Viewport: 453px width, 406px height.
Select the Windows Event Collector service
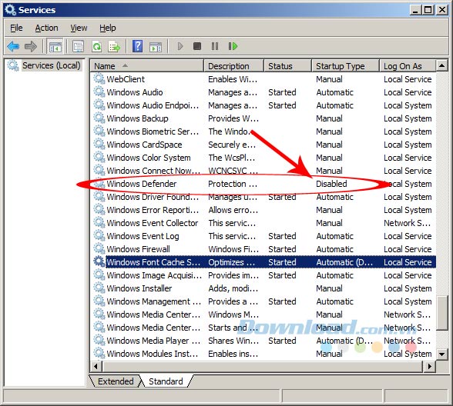[x=263, y=223]
